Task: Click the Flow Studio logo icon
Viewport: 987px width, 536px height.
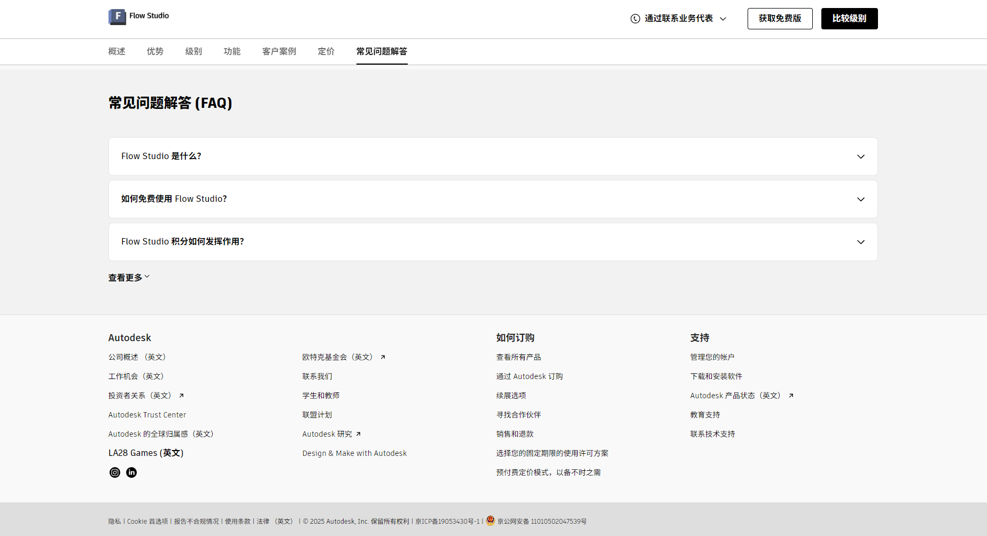Action: (x=117, y=17)
